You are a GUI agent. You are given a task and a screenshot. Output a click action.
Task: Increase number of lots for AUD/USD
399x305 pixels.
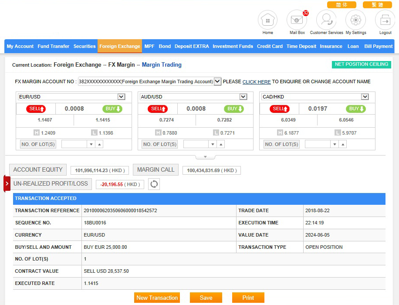coord(221,144)
